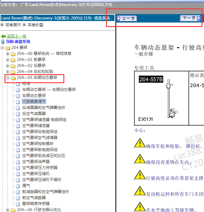
Task: Open the 空气悬架后电磁阀组 document
Action: pos(40,132)
